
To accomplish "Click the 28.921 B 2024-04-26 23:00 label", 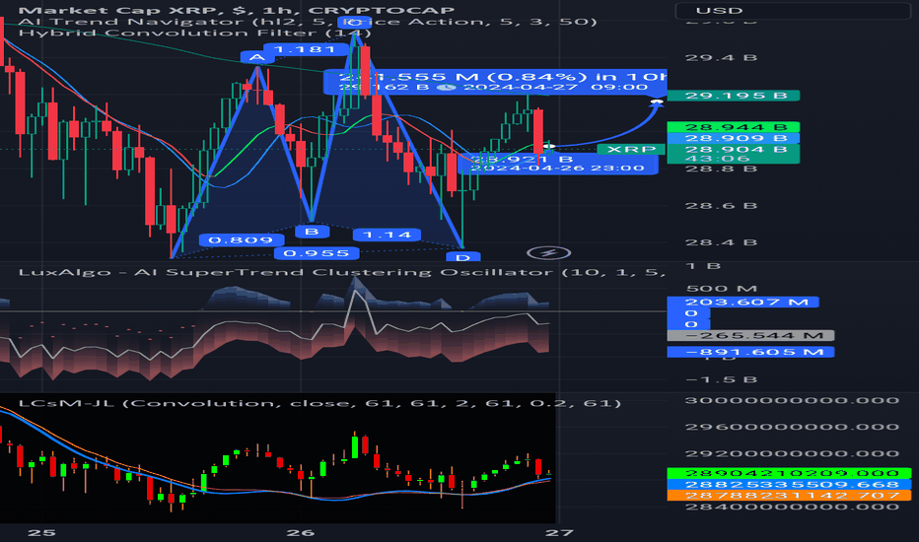I will [x=557, y=164].
